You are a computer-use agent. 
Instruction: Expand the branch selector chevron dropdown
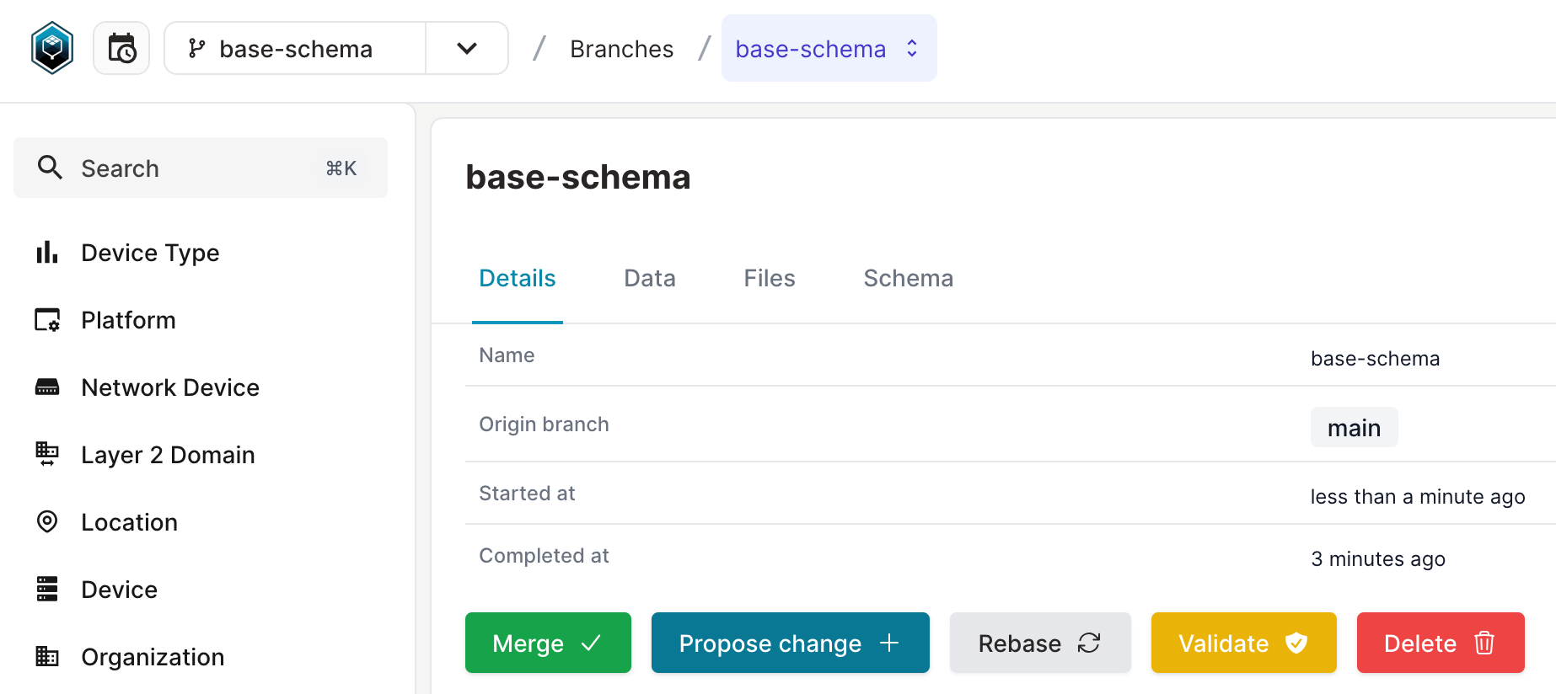[x=467, y=48]
